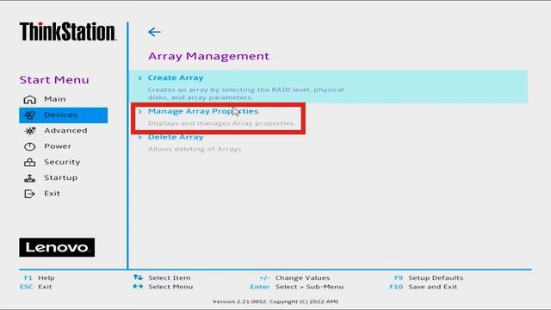Click the Create Array description text
The width and height of the screenshot is (551, 310).
245,94
